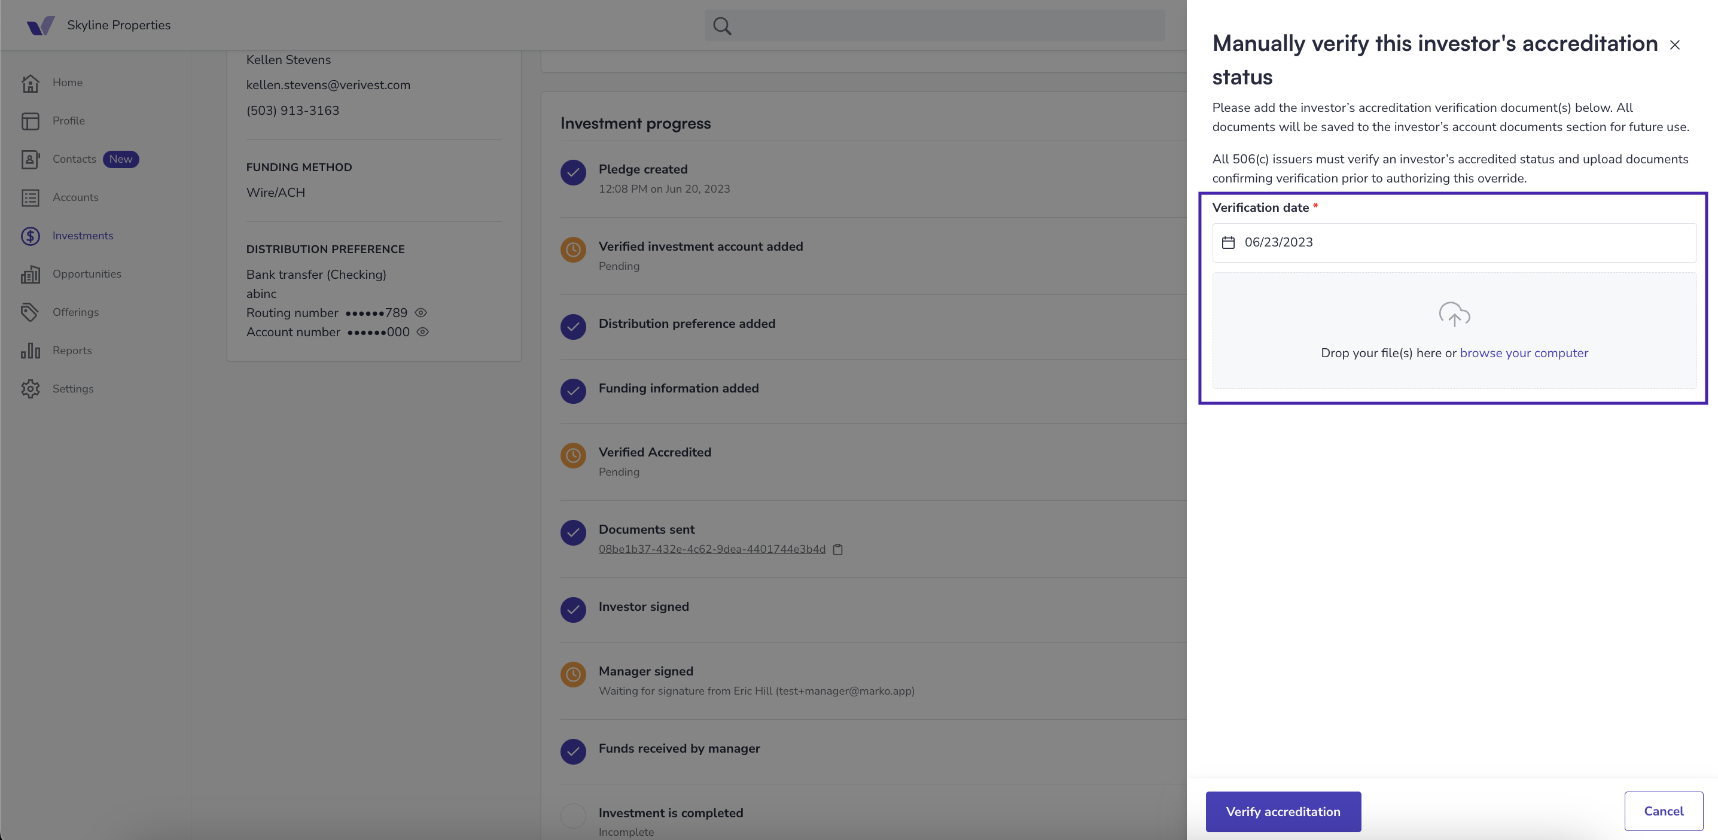Image resolution: width=1718 pixels, height=840 pixels.
Task: Click the calendar icon in Verification date
Action: [1228, 242]
